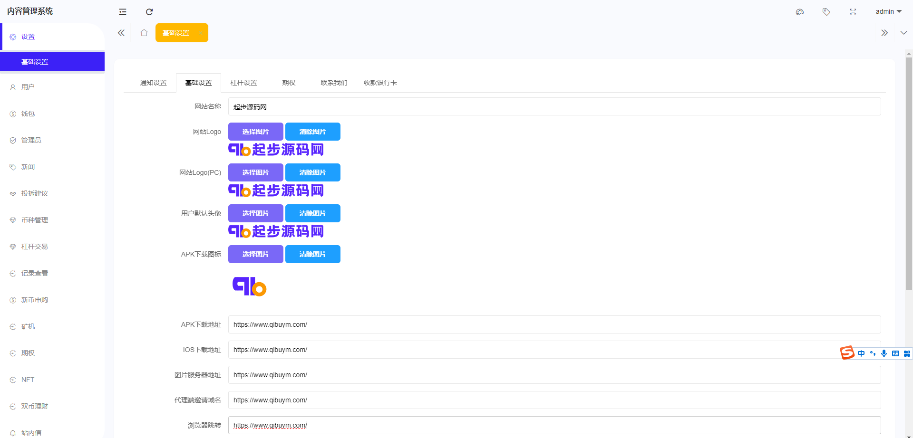Expand the tab options chevron dropdown
Image resolution: width=913 pixels, height=438 pixels.
pyautogui.click(x=903, y=33)
